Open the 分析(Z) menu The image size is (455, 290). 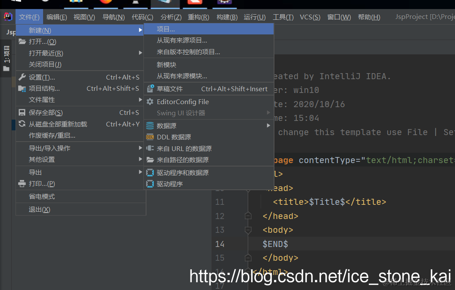pos(171,17)
